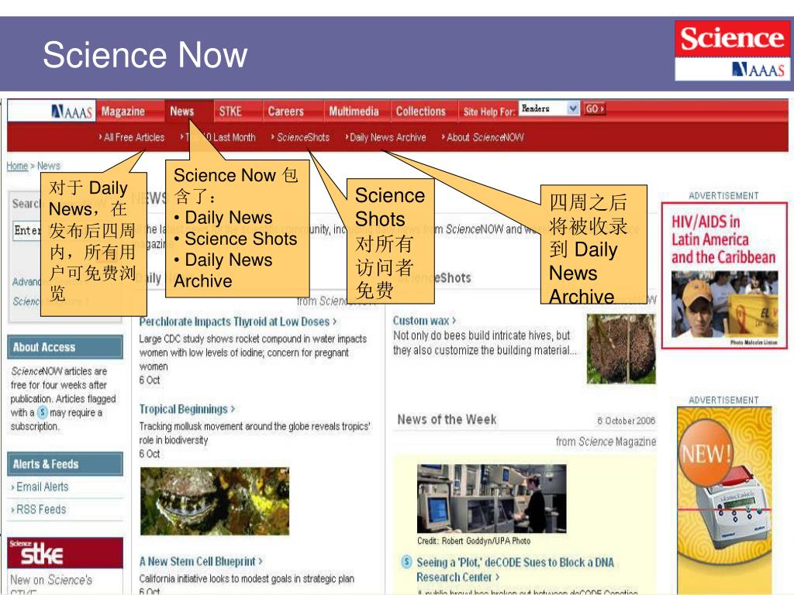Open Seeing a 'Plot,' deCODE Sues article
794x595 pixels.
click(x=515, y=569)
